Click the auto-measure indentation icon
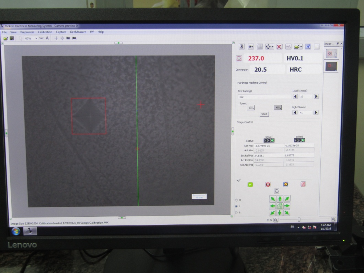The width and height of the screenshot is (364, 273). (x=242, y=46)
